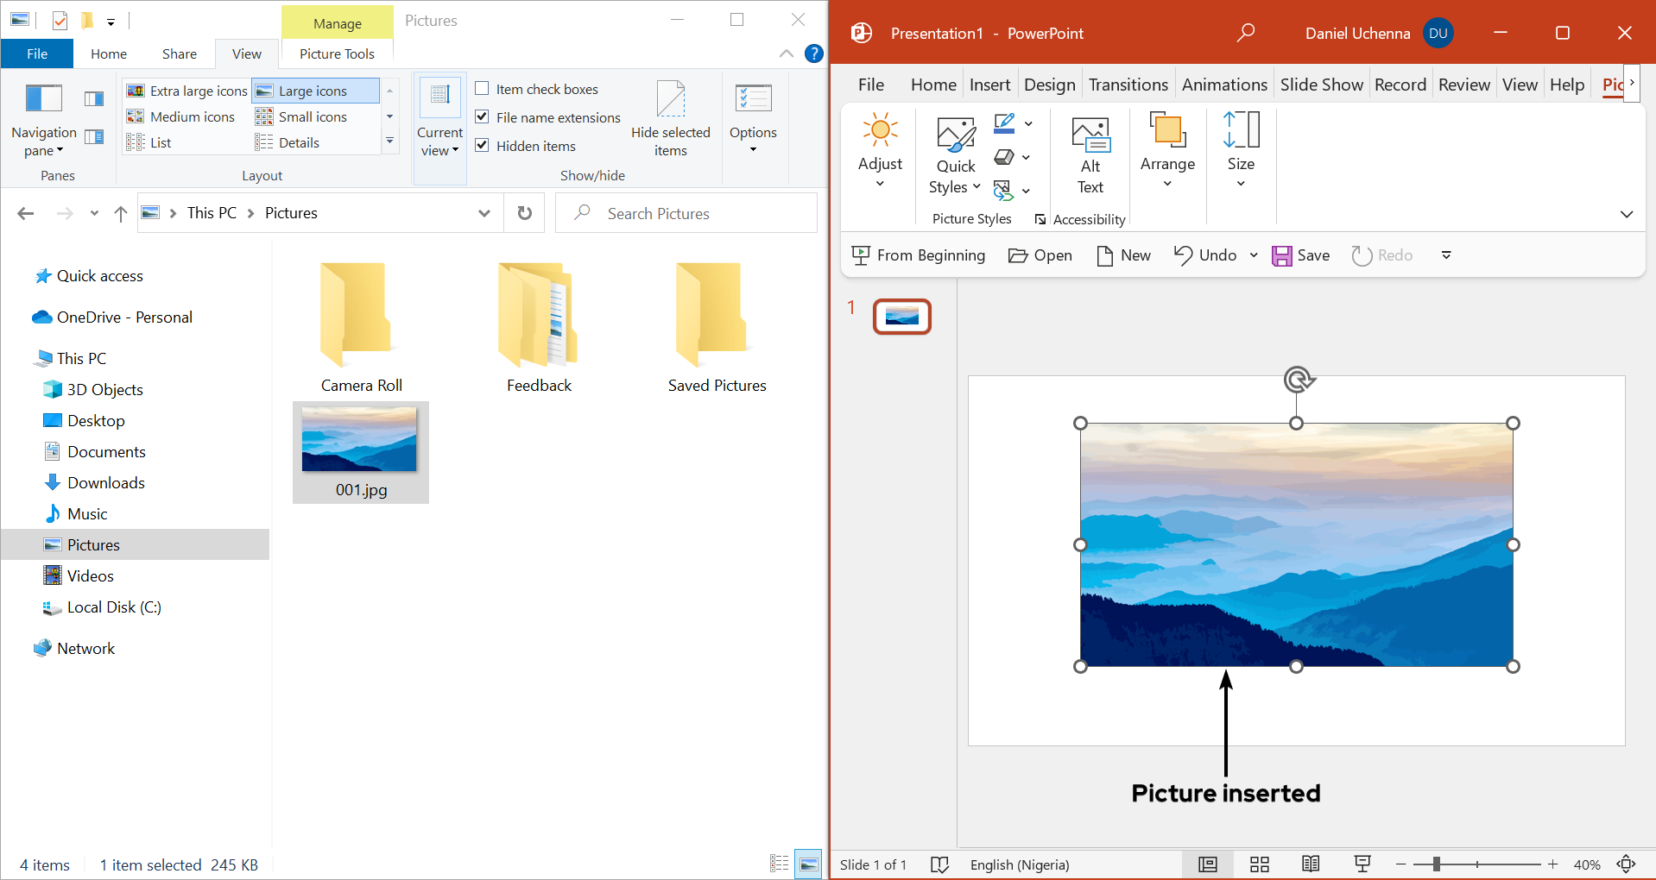Click the zoom slider handle in PowerPoint

tap(1436, 864)
